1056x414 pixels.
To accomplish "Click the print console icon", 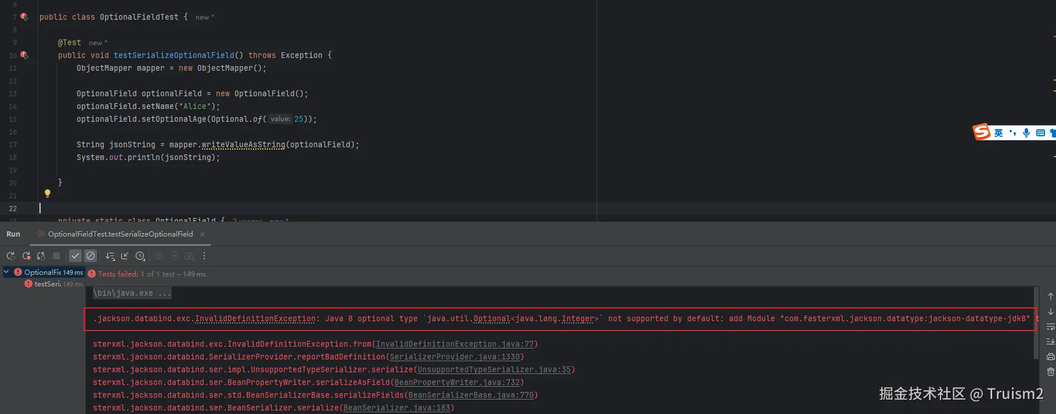I will [1050, 357].
